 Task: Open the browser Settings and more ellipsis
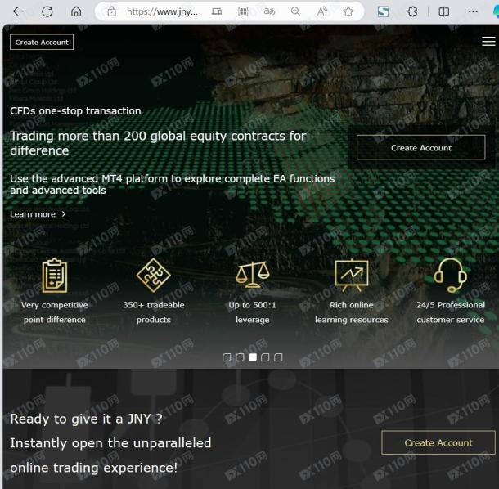tap(473, 11)
